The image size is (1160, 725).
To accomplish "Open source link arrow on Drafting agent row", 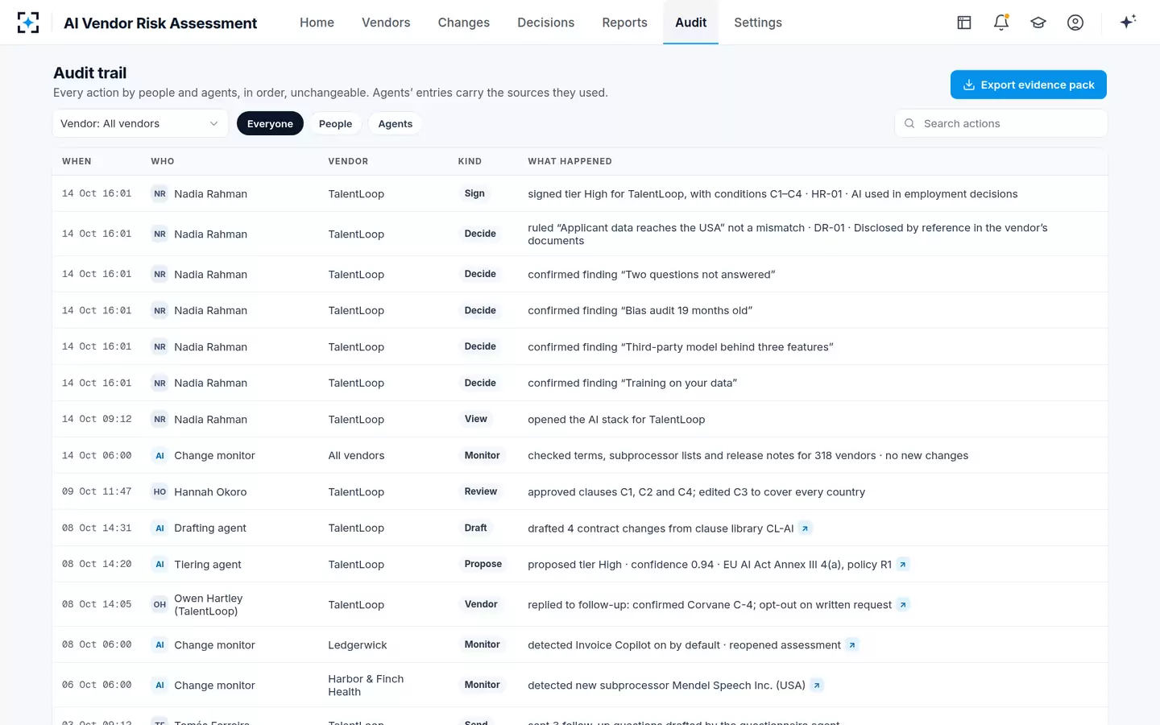I will (x=805, y=528).
